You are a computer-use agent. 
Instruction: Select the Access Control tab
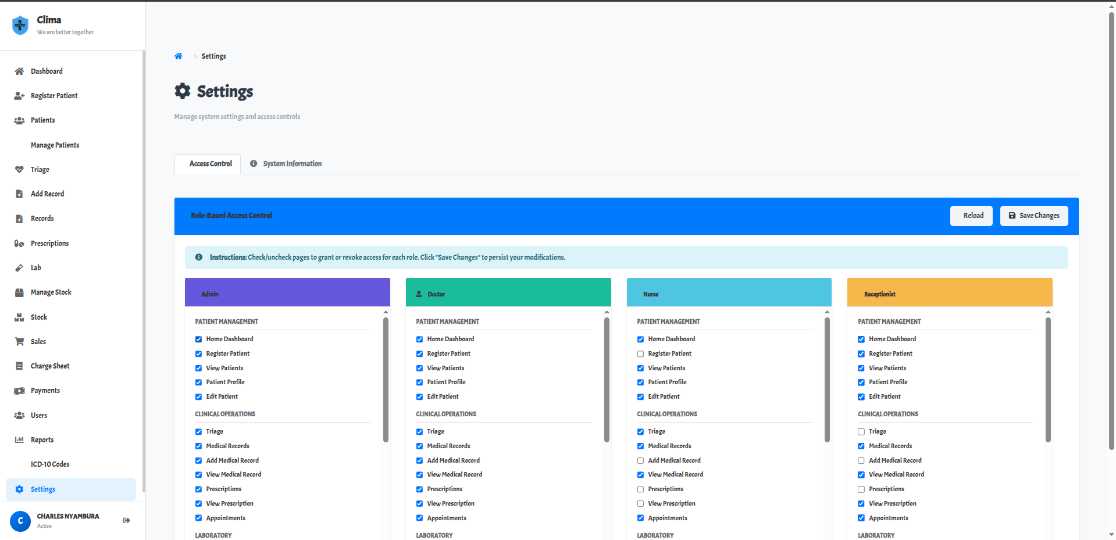point(210,164)
